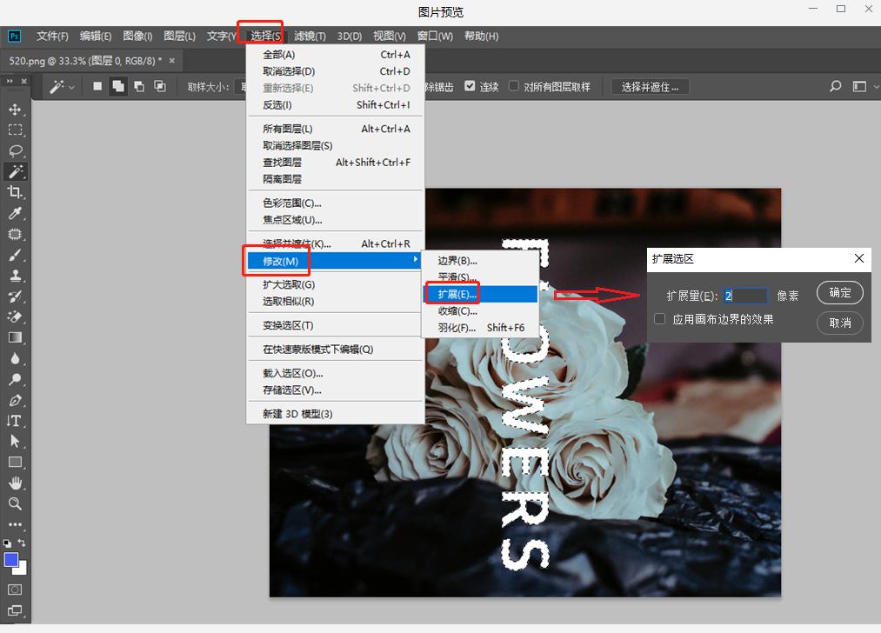Activate the Zoom tool
The image size is (881, 633).
[15, 504]
